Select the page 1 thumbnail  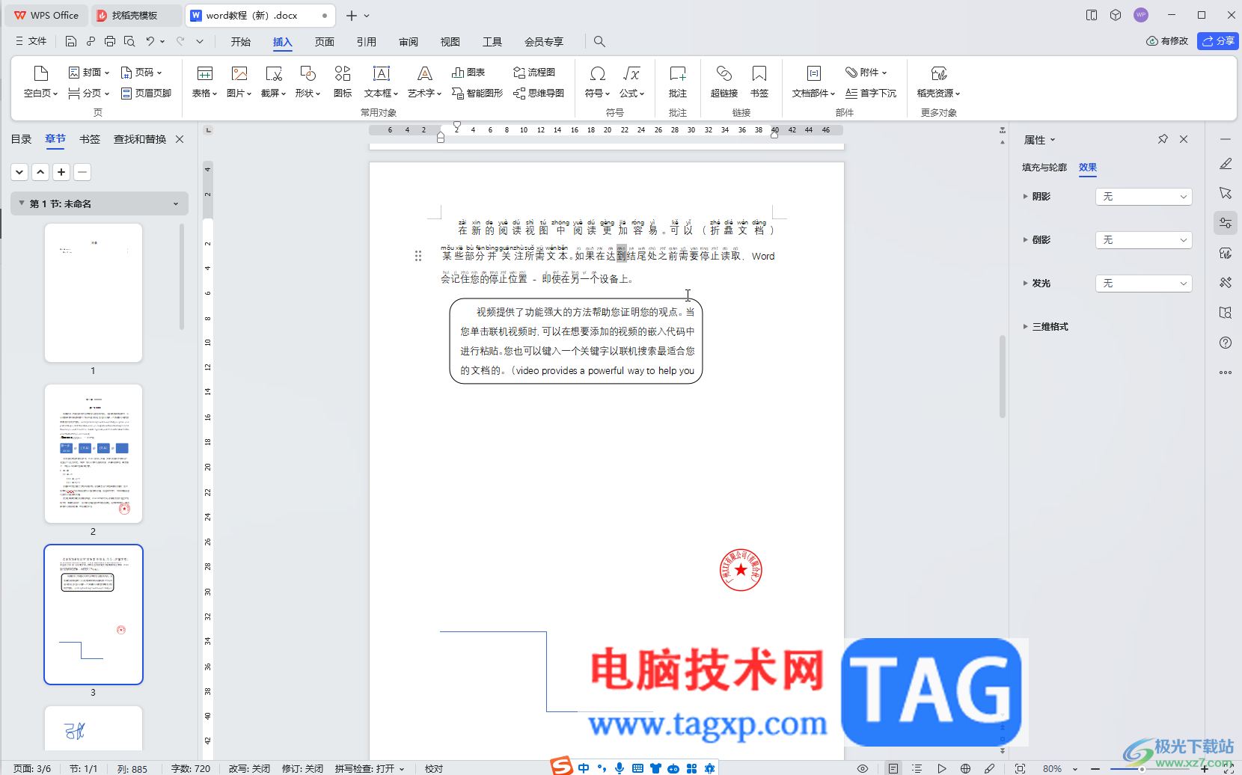point(94,292)
